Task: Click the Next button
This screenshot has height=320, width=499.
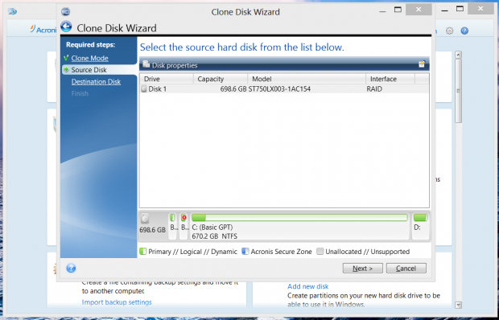Action: click(x=362, y=269)
